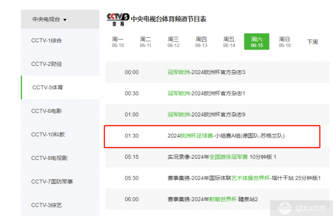Switch to the 周五 06-14 tab
Image resolution: width=333 pixels, height=216 pixels.
[229, 42]
